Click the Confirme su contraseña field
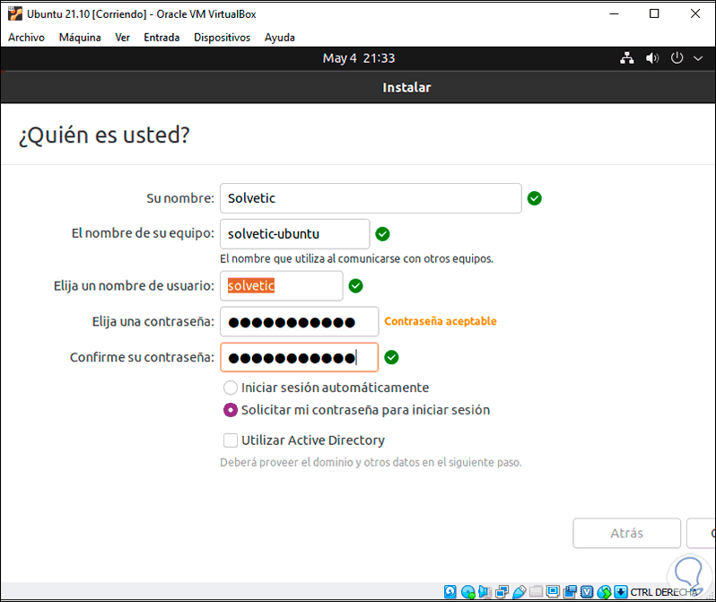 coord(300,357)
